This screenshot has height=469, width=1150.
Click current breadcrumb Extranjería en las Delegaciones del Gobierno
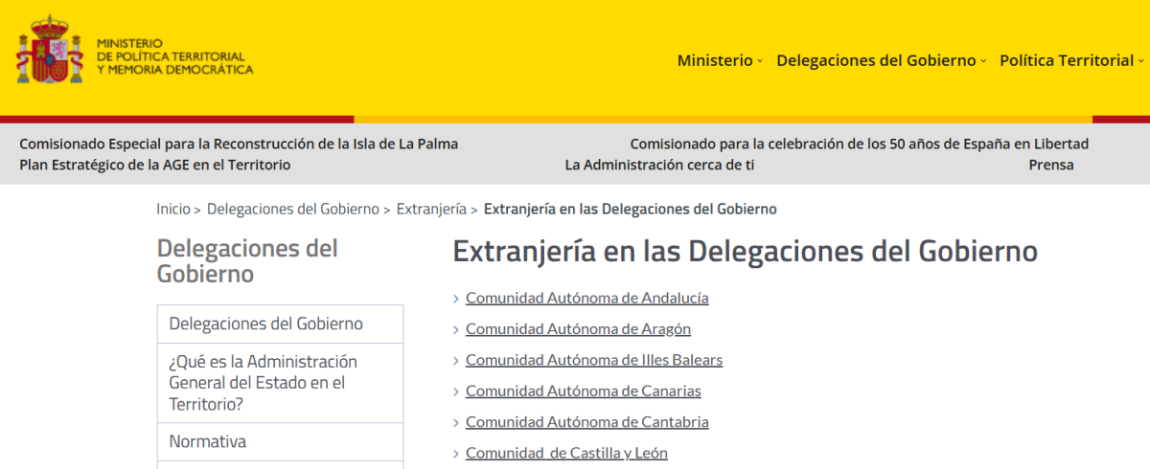pos(630,209)
